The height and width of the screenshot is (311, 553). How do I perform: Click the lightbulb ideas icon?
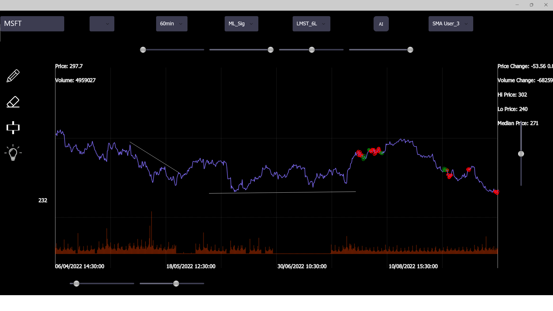tap(13, 153)
